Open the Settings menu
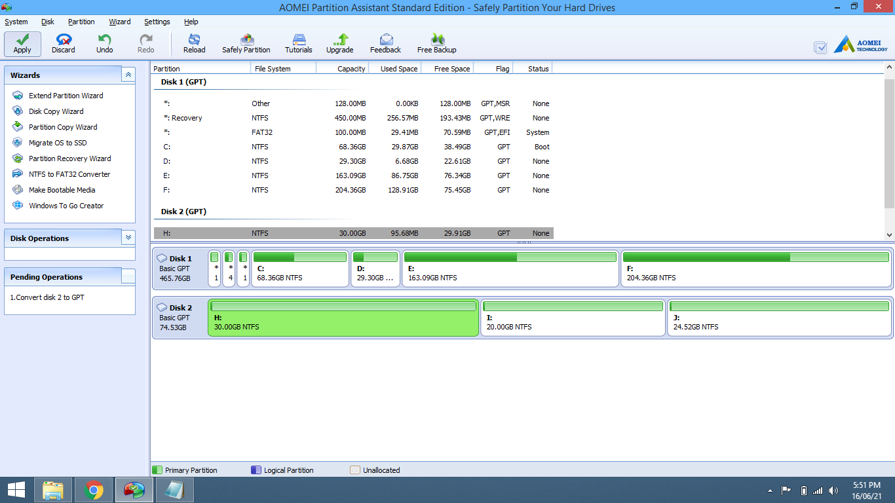This screenshot has height=503, width=895. [x=157, y=22]
